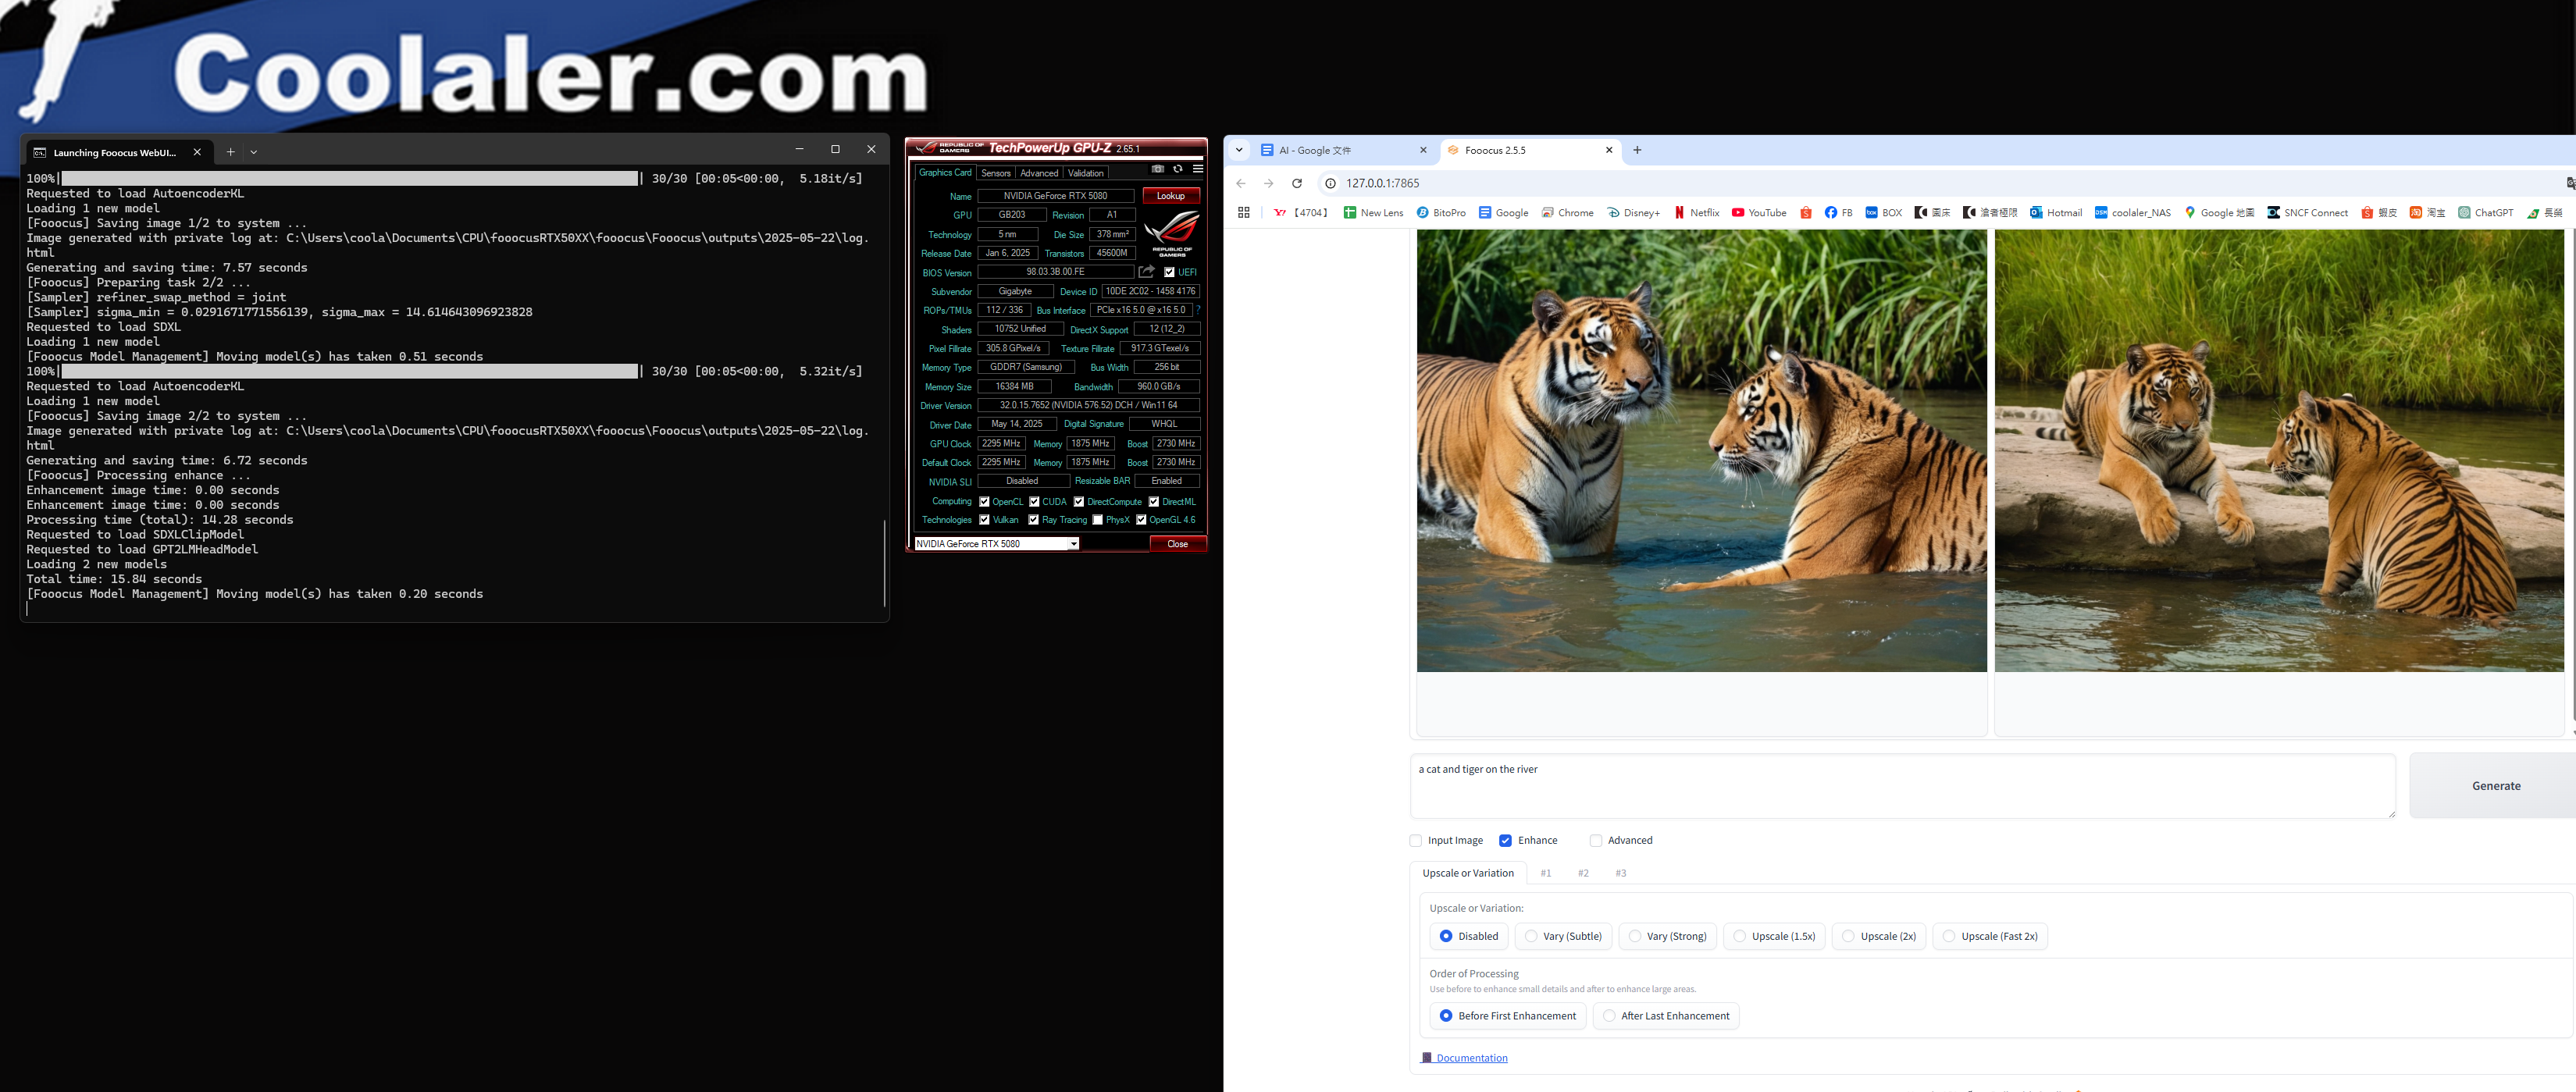The width and height of the screenshot is (2576, 1092).
Task: Enable the Input Image checkbox
Action: 1415,840
